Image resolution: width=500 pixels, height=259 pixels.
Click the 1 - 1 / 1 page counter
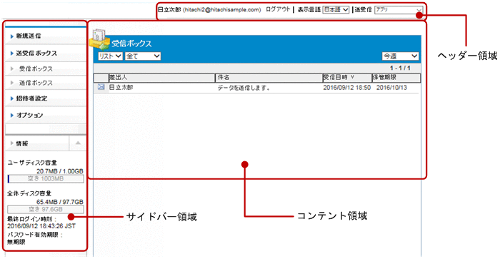pyautogui.click(x=400, y=68)
